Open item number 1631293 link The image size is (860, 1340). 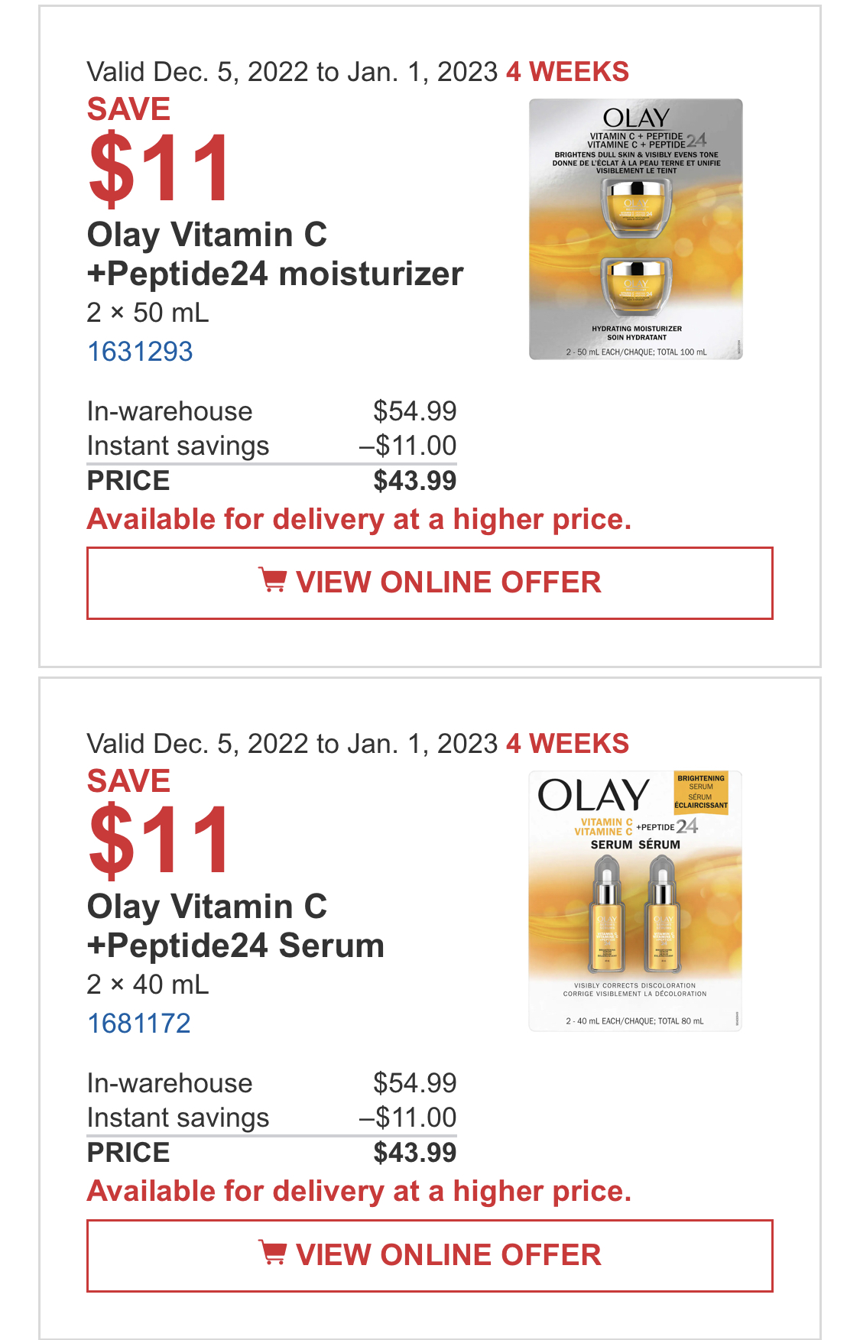[x=140, y=352]
